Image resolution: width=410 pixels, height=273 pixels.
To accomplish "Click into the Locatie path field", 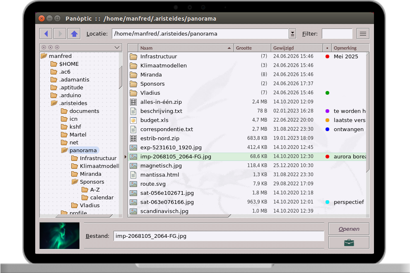I will pos(200,34).
